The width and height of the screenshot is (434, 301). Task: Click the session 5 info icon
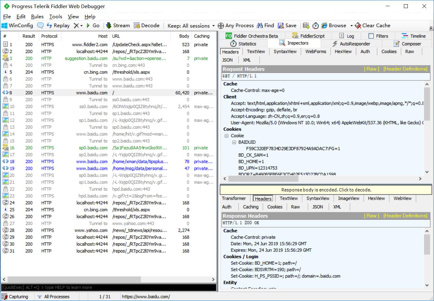point(5,72)
